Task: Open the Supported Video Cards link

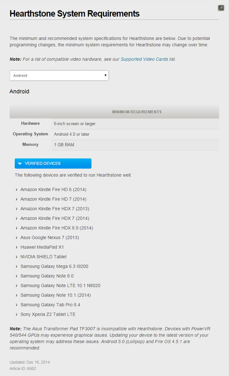Action: click(x=144, y=59)
